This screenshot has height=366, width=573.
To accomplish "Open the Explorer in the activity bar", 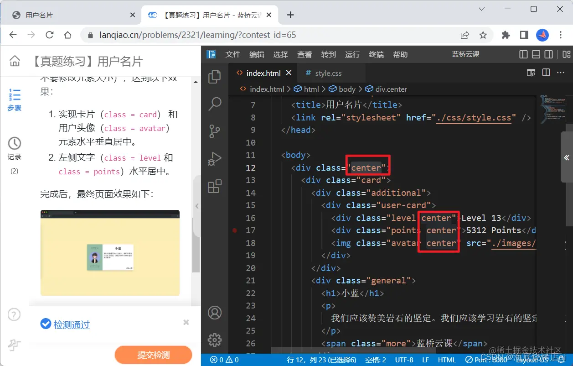I will point(214,77).
